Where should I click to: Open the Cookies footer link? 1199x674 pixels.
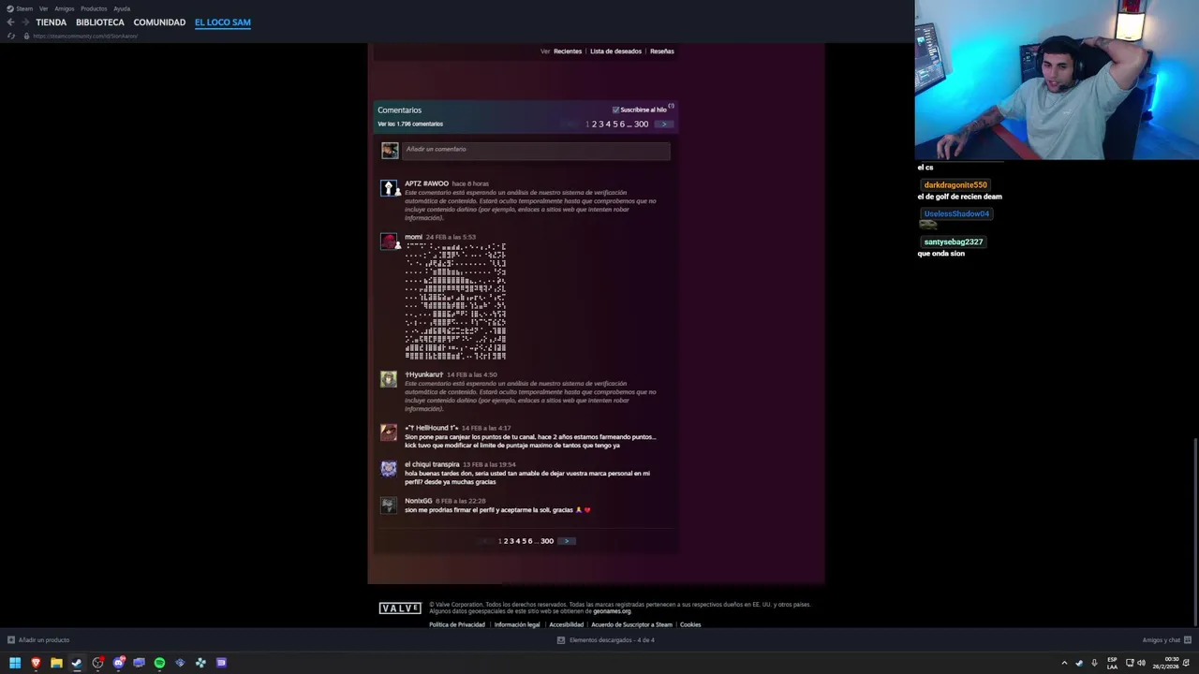point(690,624)
